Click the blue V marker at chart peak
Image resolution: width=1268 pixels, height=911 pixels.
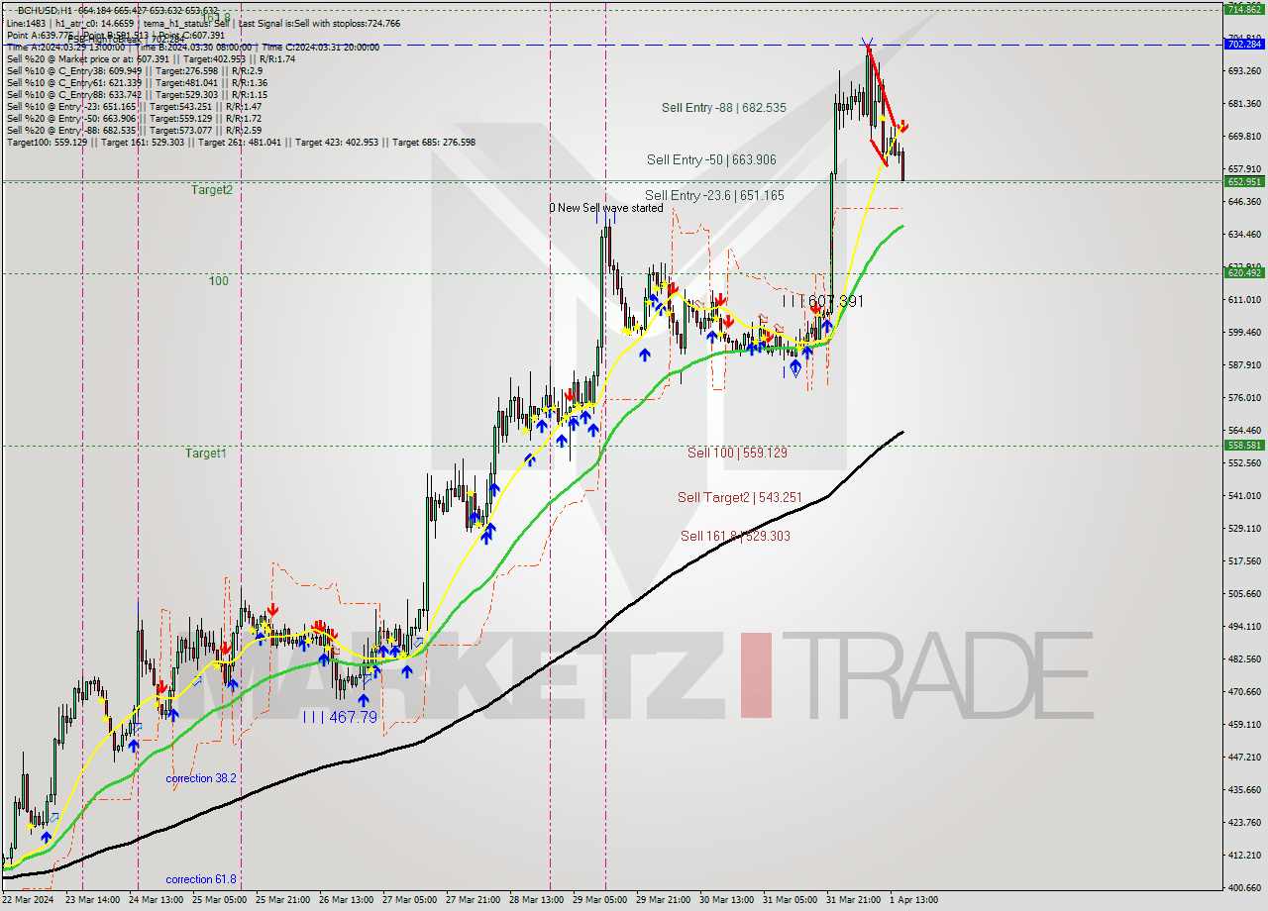tap(868, 44)
